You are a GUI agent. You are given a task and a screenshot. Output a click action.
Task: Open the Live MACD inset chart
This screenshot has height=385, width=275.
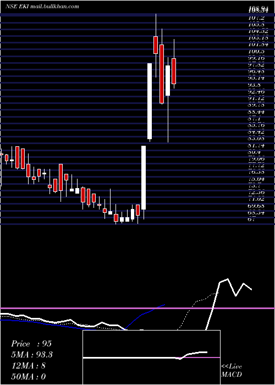[151, 358]
